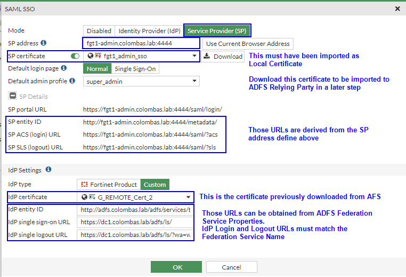Click the Use Current Browser Address button
This screenshot has height=277, width=406.
coord(248,44)
